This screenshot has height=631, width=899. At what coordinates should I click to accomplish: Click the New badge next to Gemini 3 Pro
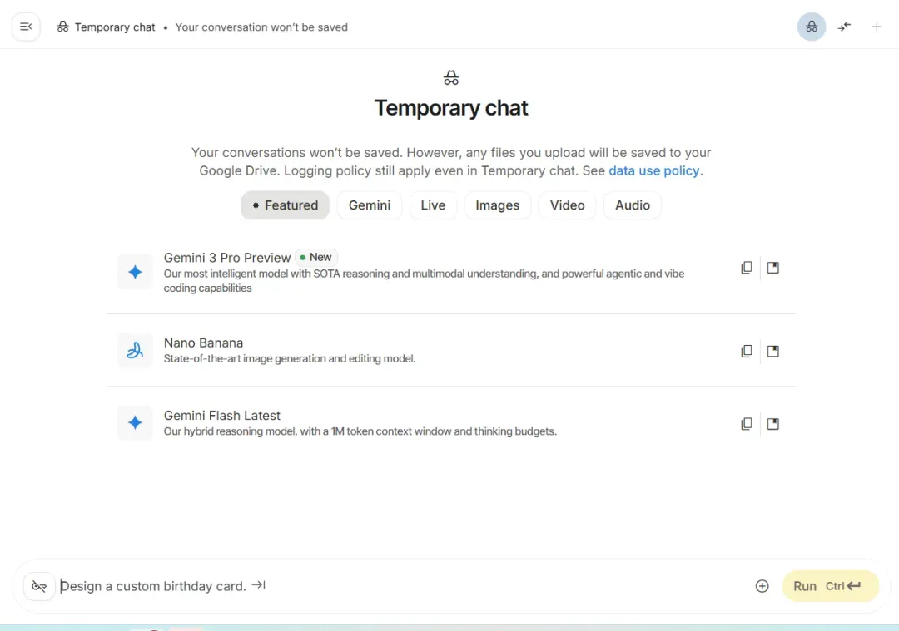(x=316, y=257)
